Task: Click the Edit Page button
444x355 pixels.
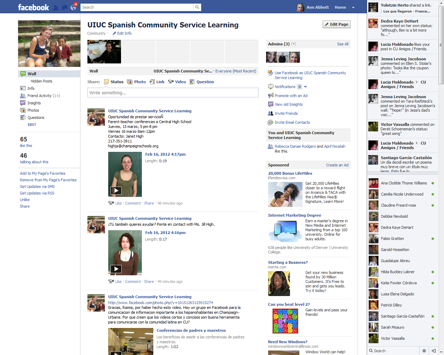Action: pos(336,24)
